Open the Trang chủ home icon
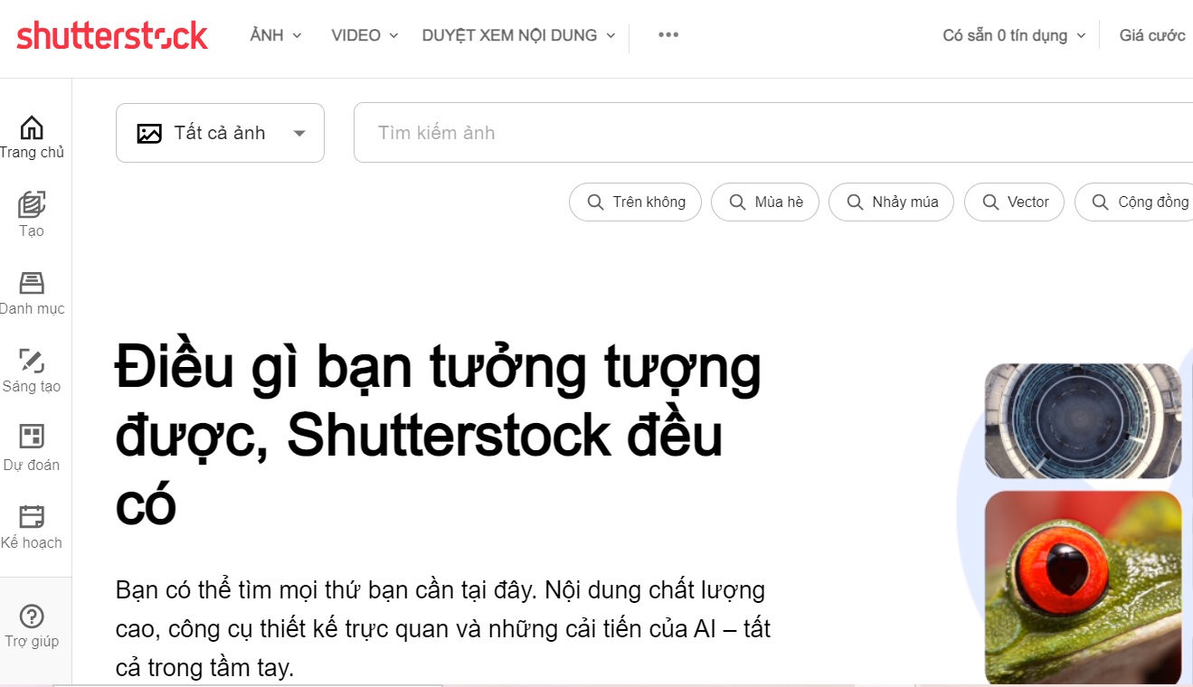This screenshot has width=1193, height=687. (32, 127)
